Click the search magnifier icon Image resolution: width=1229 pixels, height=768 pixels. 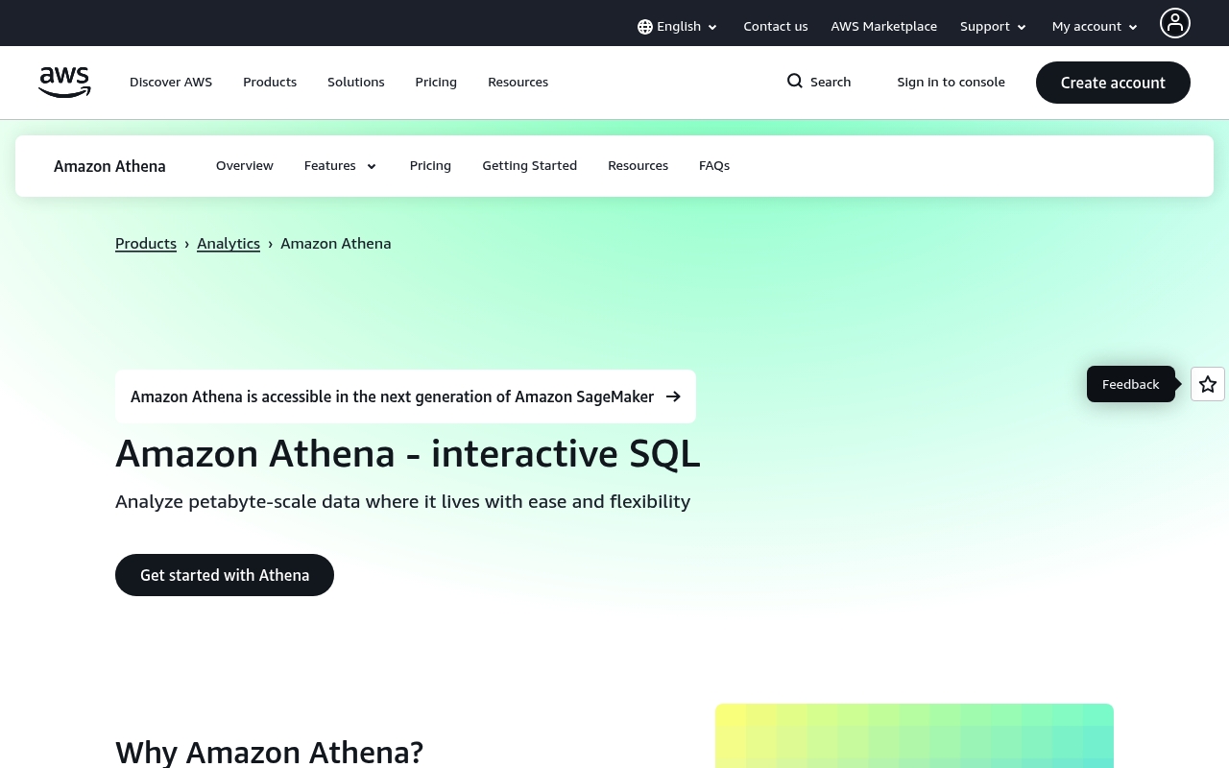click(795, 82)
